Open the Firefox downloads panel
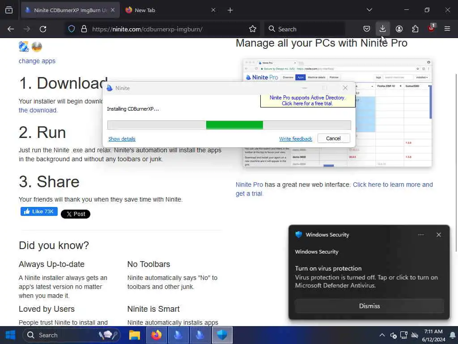The image size is (458, 344). 383,29
